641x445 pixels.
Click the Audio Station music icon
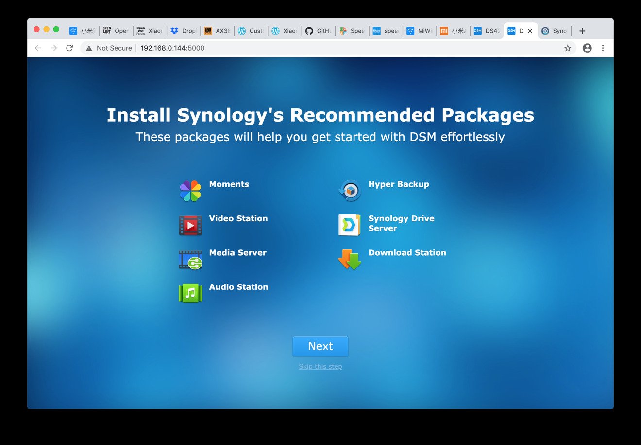190,293
